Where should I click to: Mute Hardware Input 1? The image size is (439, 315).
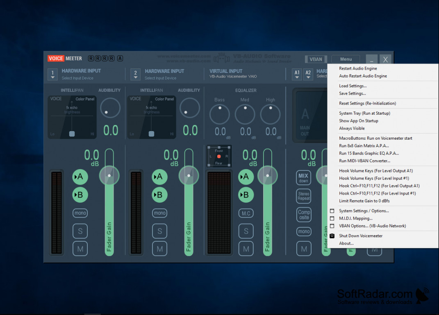click(80, 249)
